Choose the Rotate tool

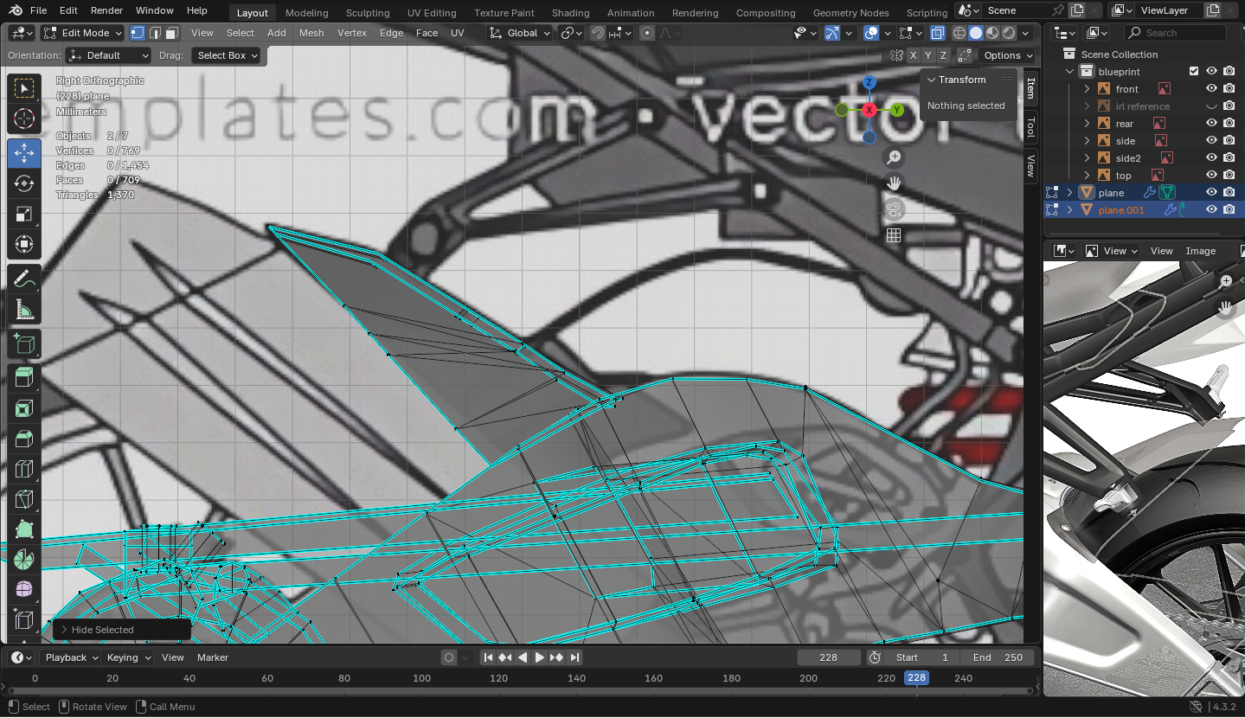(x=24, y=184)
